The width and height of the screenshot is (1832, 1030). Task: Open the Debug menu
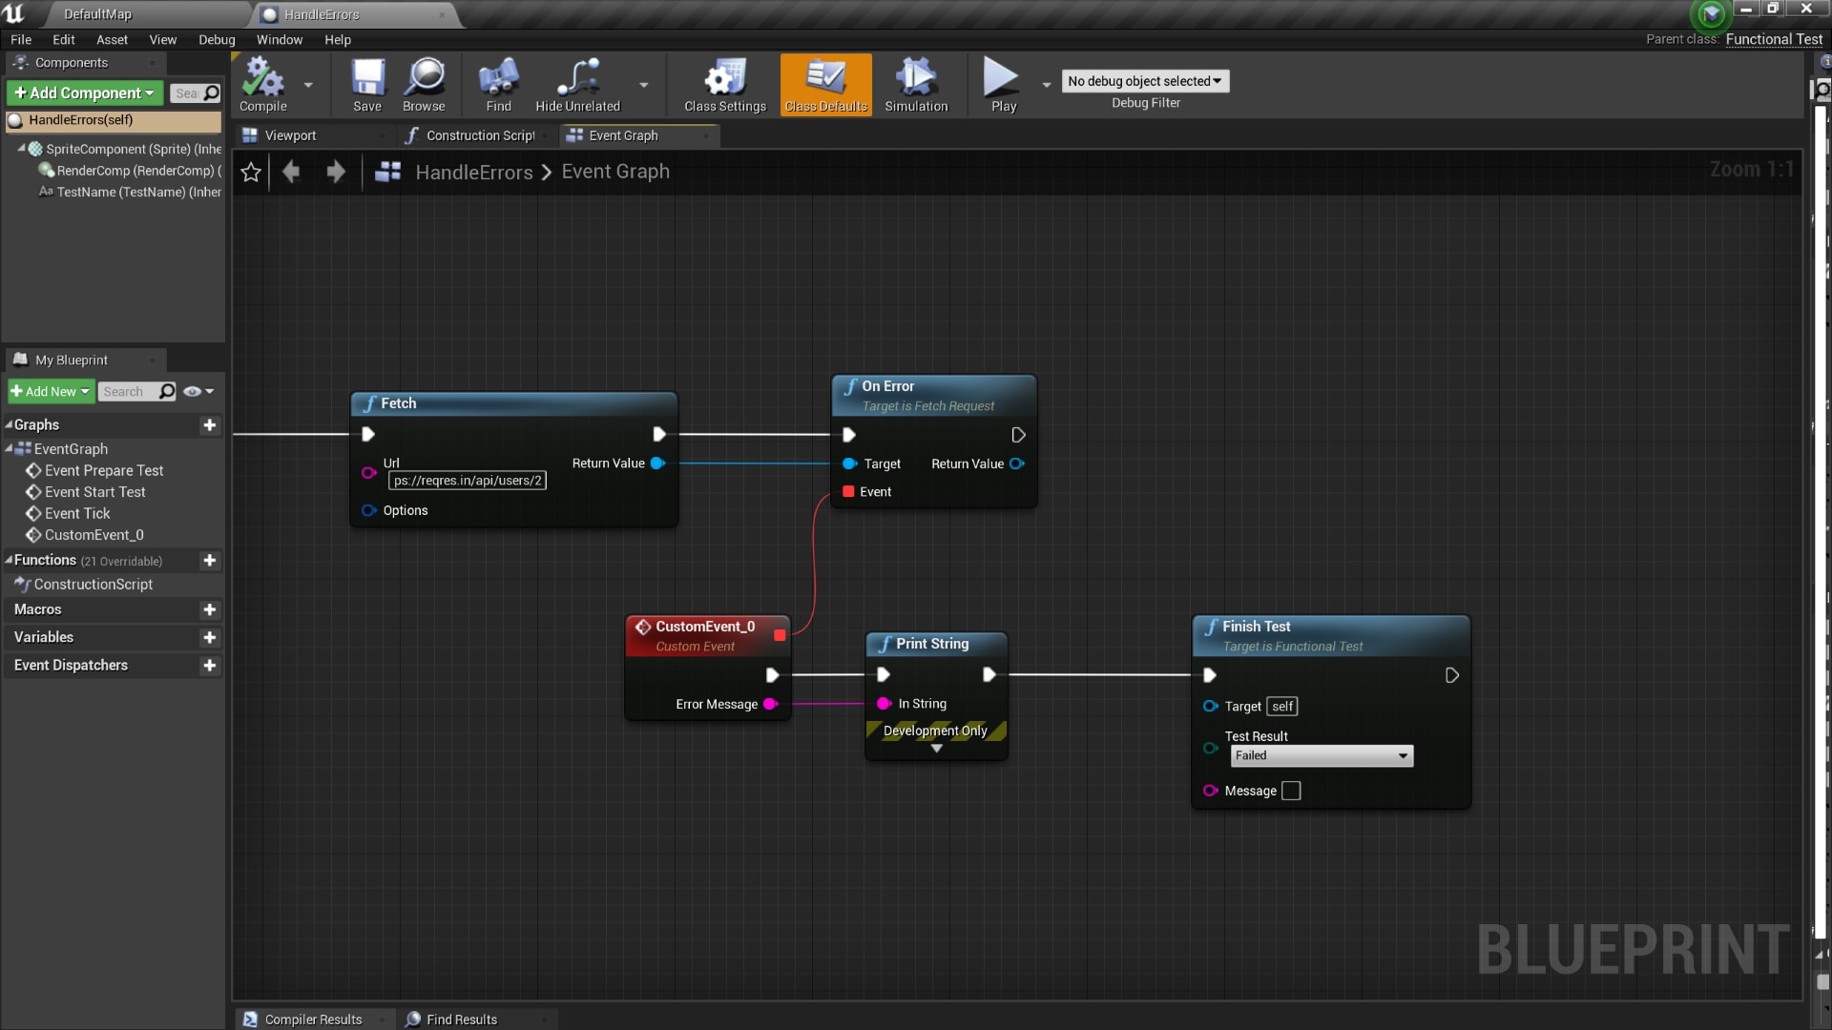(x=217, y=39)
